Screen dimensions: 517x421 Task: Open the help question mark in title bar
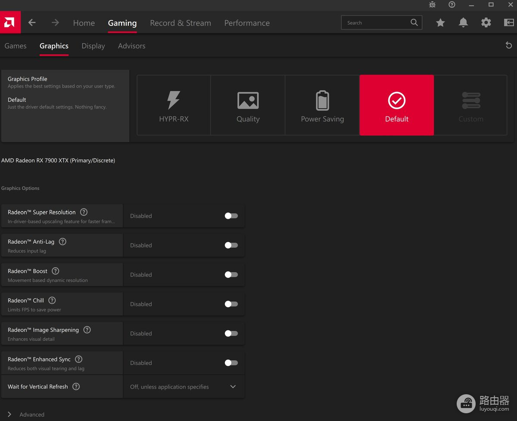(452, 5)
